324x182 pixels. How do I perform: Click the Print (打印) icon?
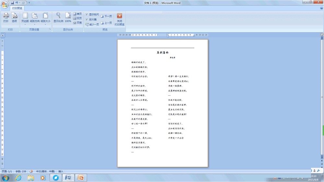tap(6, 17)
